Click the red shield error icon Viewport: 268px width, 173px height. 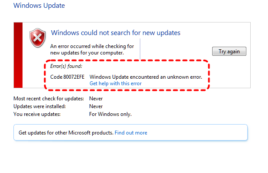pos(38,38)
